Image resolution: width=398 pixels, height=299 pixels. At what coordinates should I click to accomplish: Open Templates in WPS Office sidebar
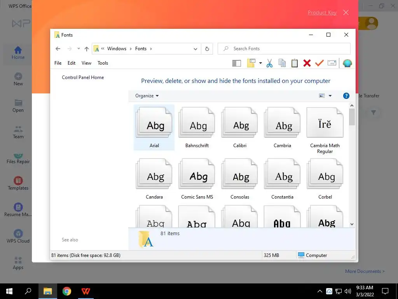coord(18,184)
